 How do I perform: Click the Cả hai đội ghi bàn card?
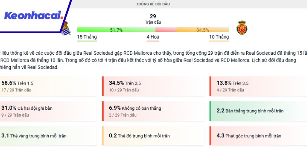(x=48, y=111)
